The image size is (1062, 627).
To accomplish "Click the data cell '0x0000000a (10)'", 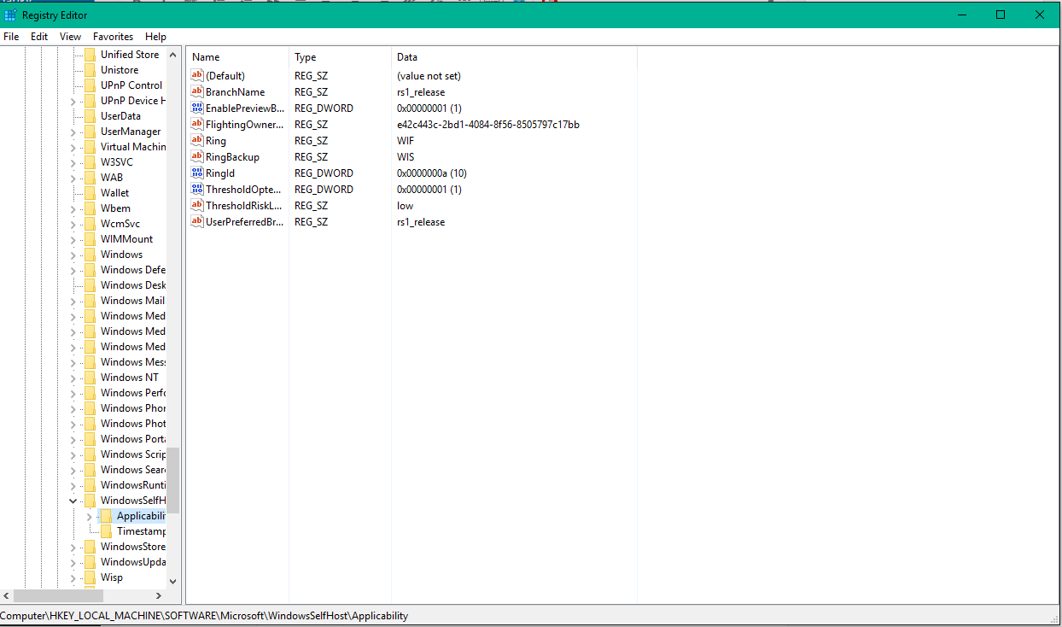I will tap(431, 173).
